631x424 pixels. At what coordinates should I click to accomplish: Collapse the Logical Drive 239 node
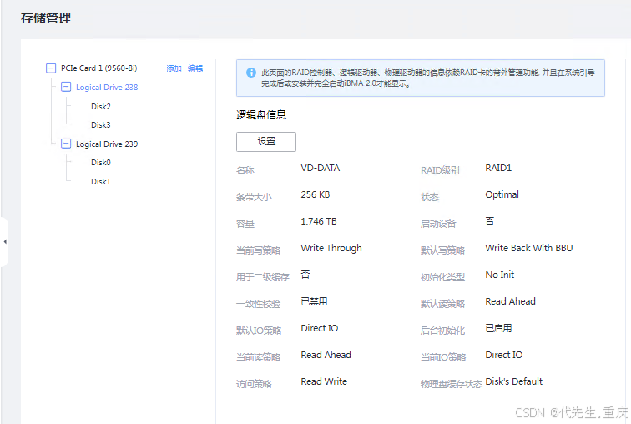(66, 144)
